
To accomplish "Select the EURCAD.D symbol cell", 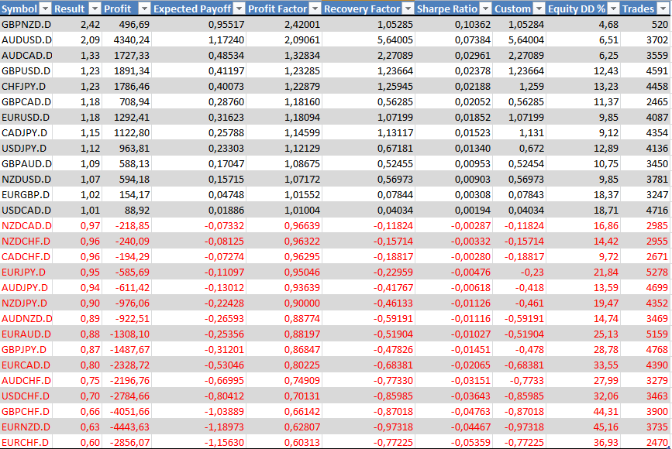I will click(26, 365).
